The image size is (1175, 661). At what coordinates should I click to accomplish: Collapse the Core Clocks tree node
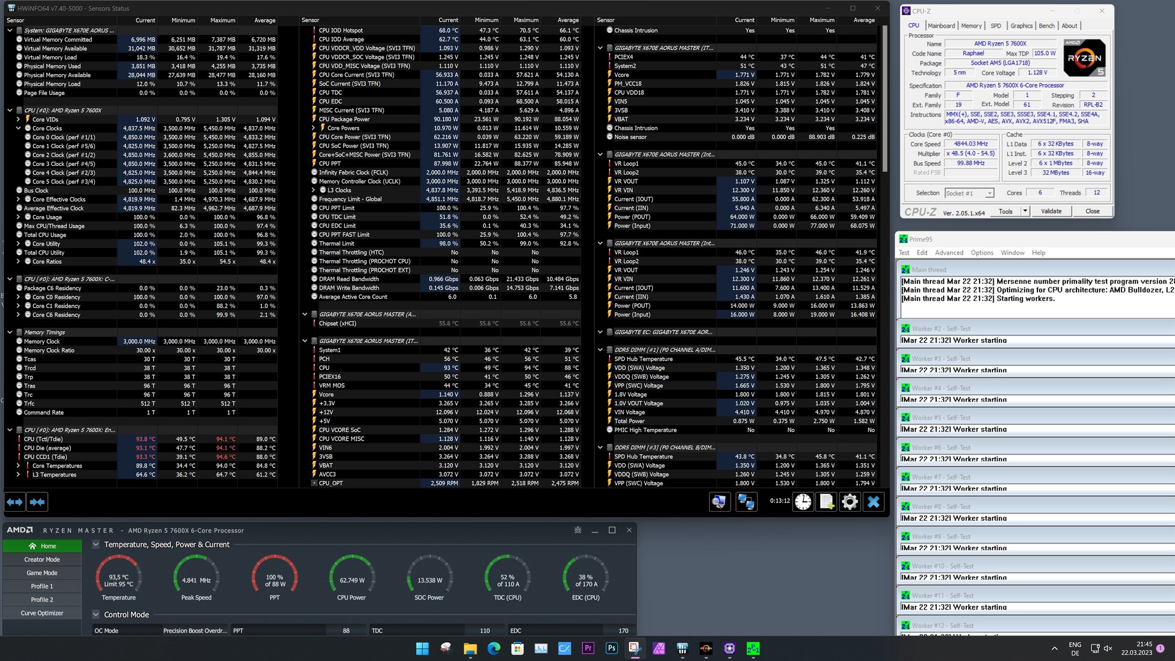coord(18,129)
